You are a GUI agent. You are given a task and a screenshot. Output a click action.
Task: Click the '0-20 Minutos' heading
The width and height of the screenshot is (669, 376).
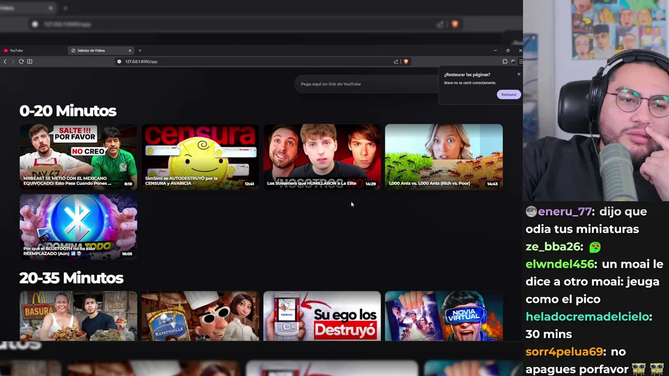[x=68, y=111]
